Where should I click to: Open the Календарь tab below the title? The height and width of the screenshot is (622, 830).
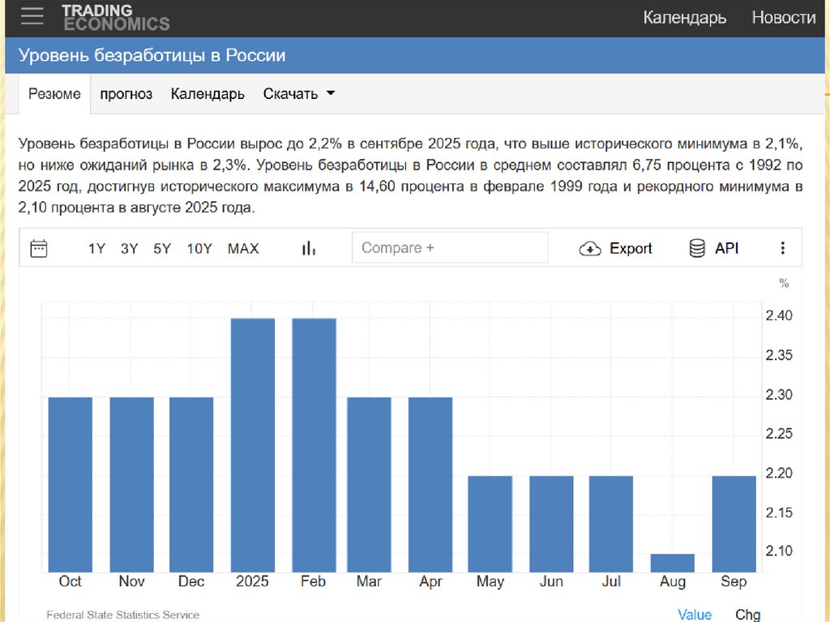pyautogui.click(x=207, y=94)
